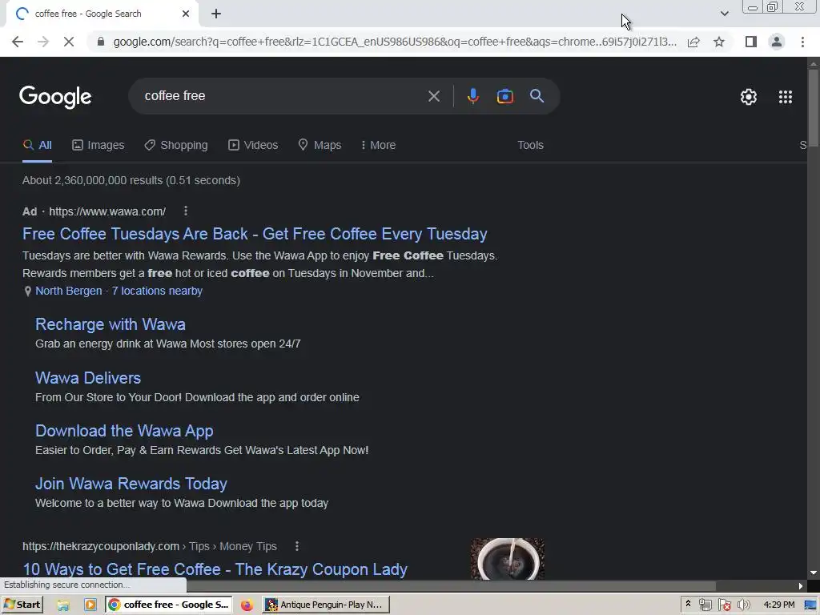The image size is (820, 615).
Task: Close the coffee free Google Search tab
Action: [x=186, y=14]
